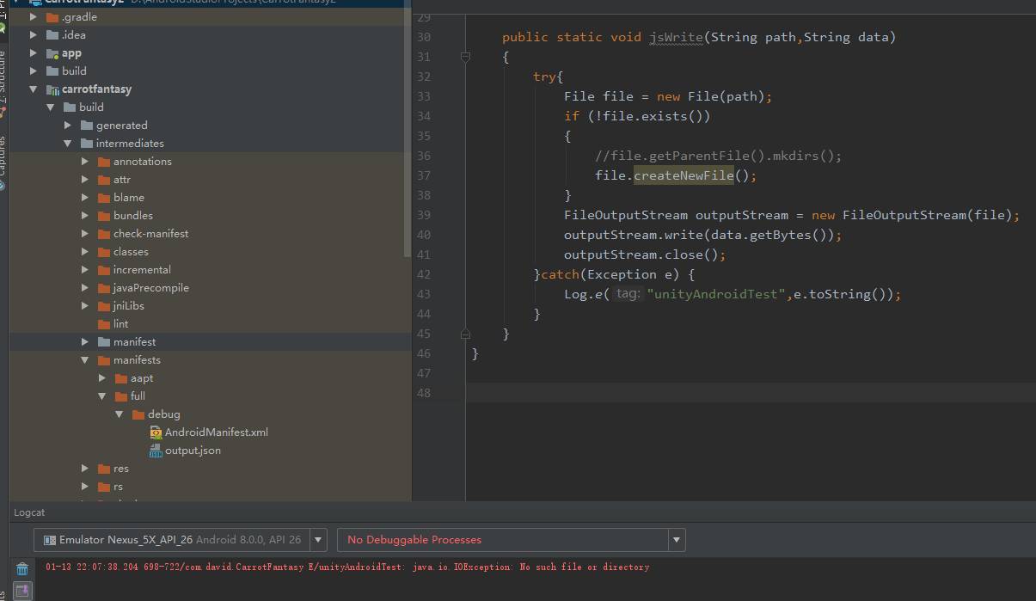Click the project tree vertical scrollbar
The image size is (1036, 601).
[408, 128]
